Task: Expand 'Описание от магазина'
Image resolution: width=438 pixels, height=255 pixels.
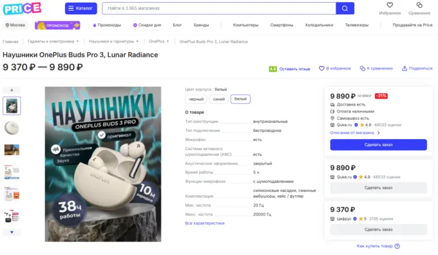Action: coord(355,133)
